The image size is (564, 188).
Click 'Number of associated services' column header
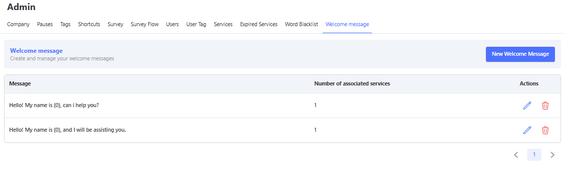352,83
